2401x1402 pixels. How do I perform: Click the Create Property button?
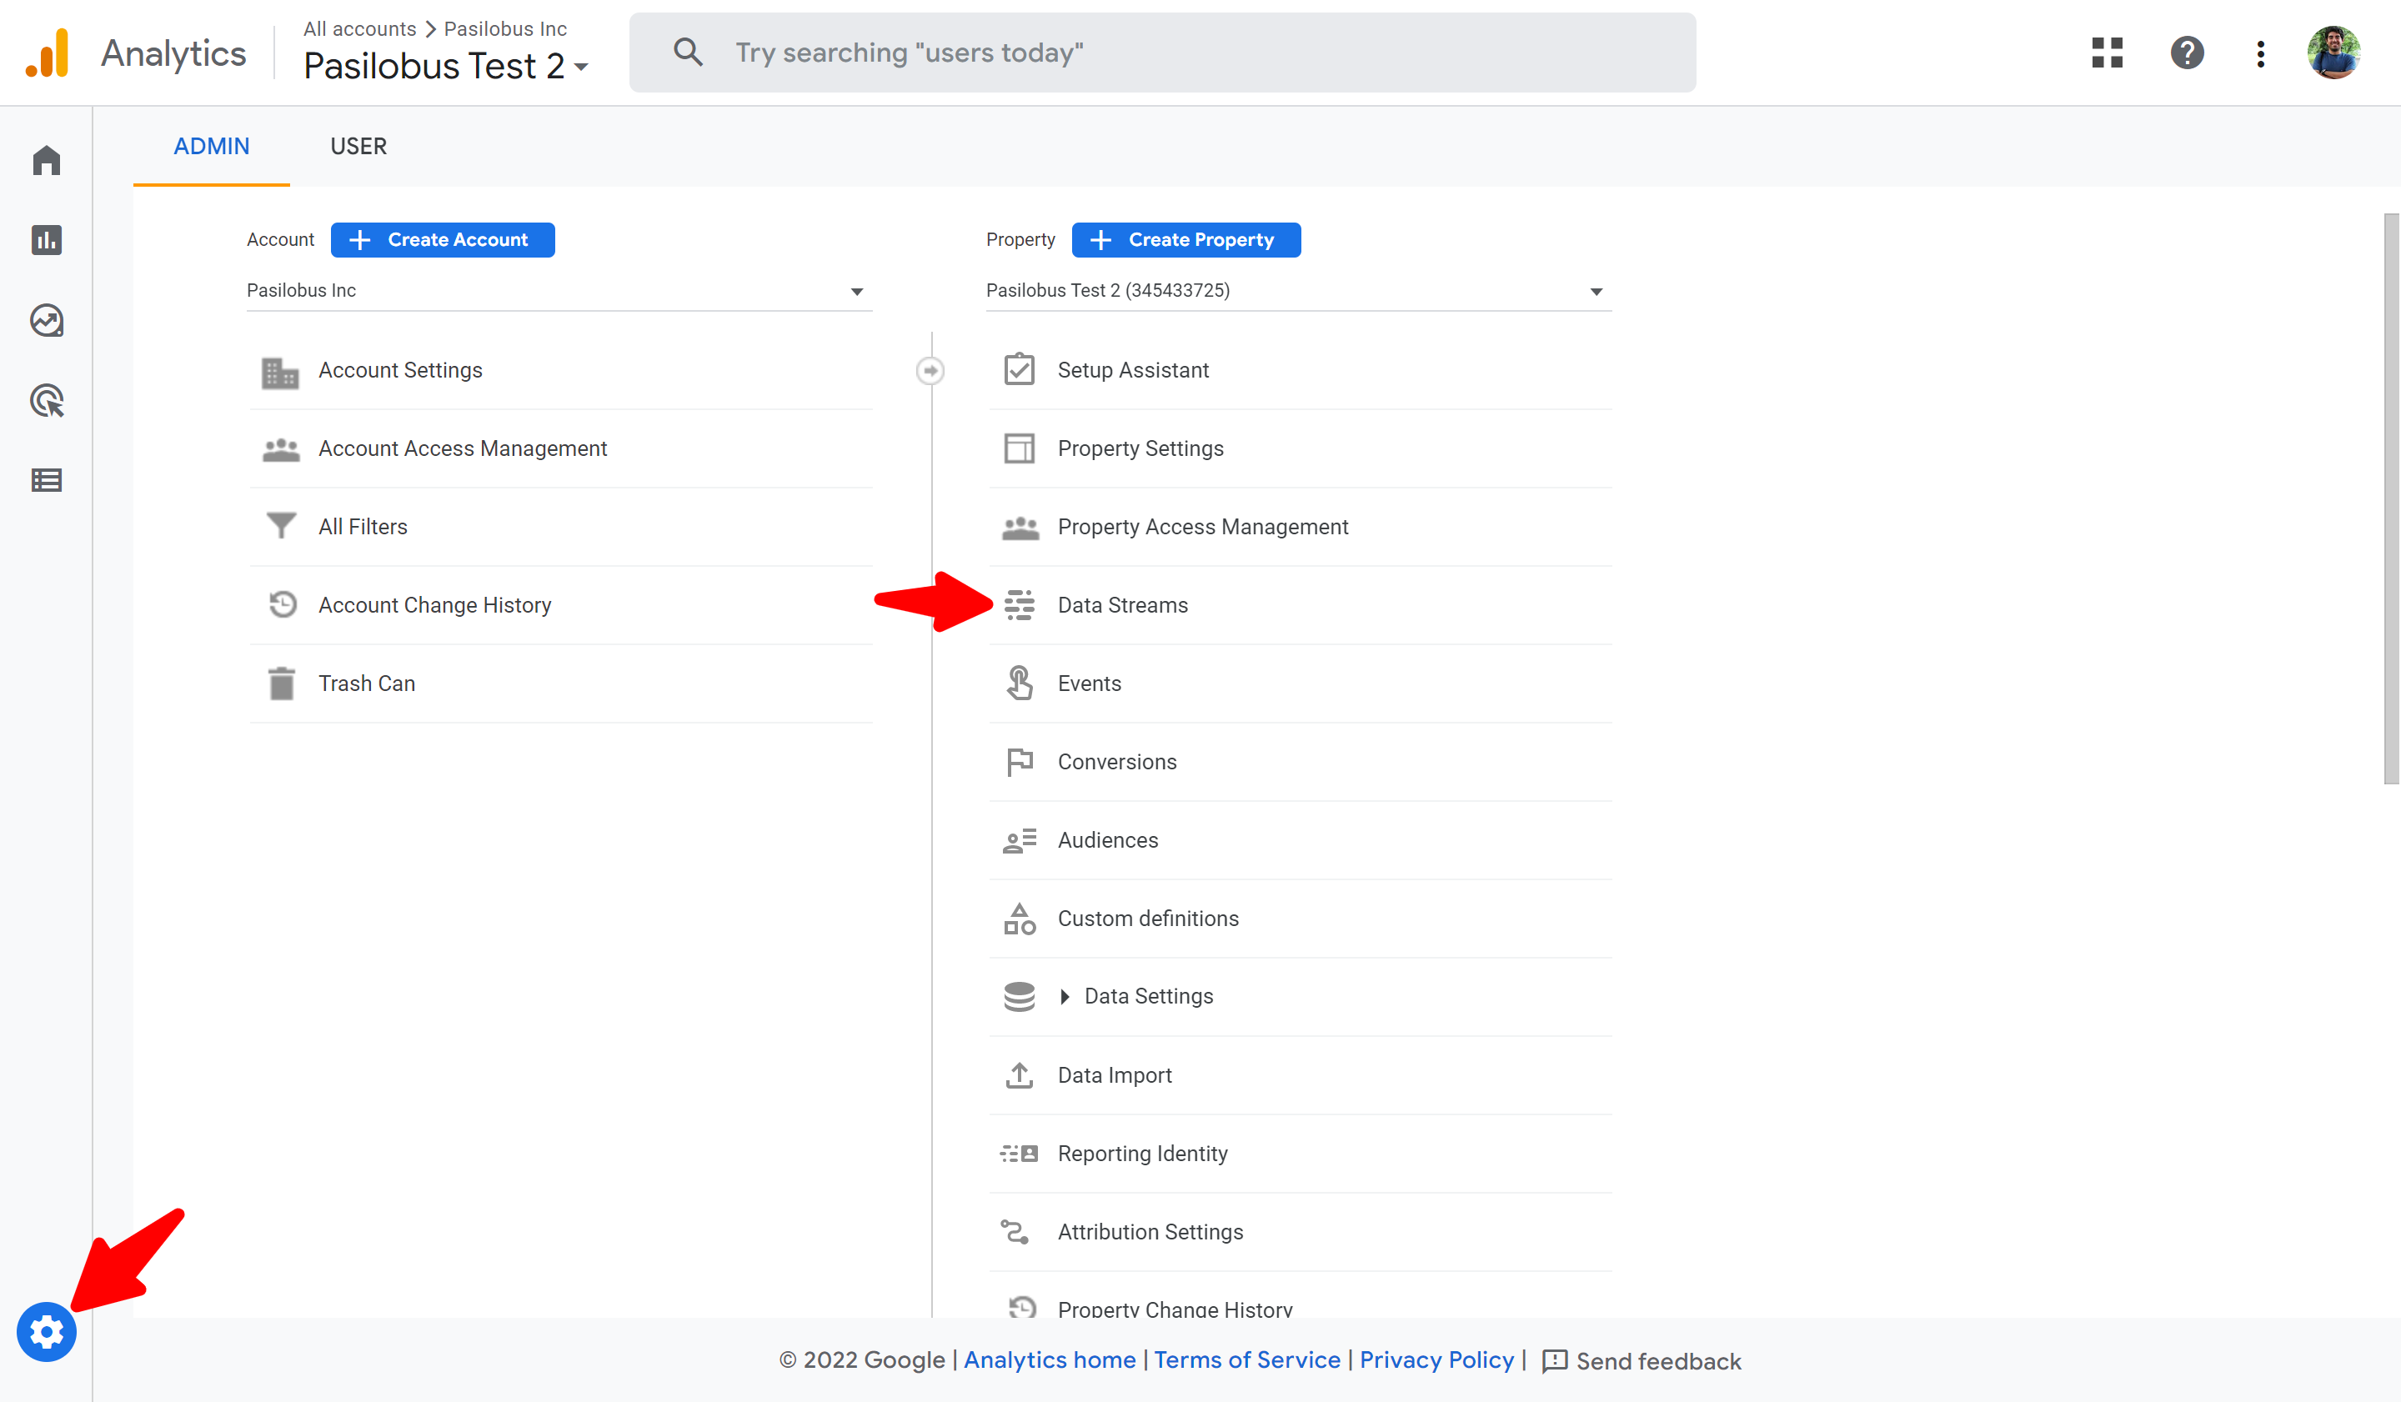[1185, 240]
